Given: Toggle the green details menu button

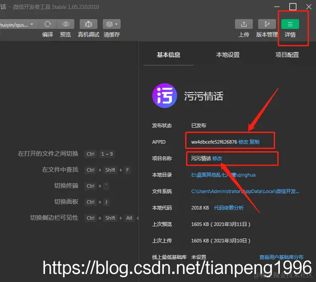Looking at the screenshot, I should coord(290,24).
